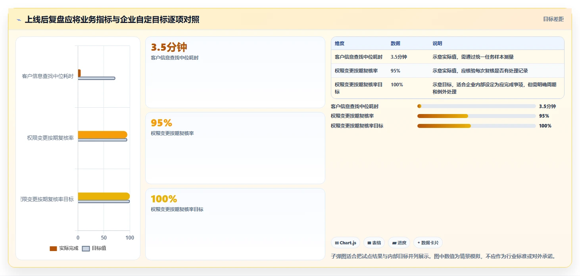The image size is (580, 276).
Task: Toggle the 实际完成 legend entry
Action: tap(64, 248)
